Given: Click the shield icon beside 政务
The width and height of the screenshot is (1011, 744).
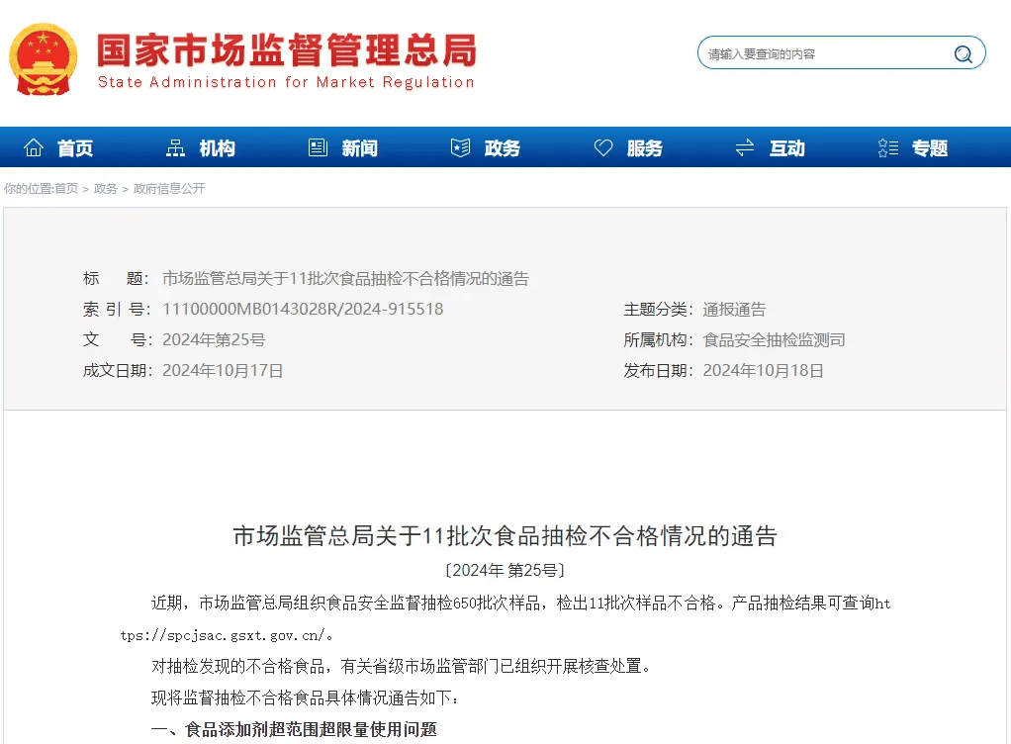Looking at the screenshot, I should 460,147.
